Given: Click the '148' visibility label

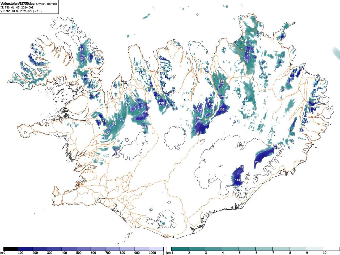Looking at the screenshot, I should [x=241, y=167].
